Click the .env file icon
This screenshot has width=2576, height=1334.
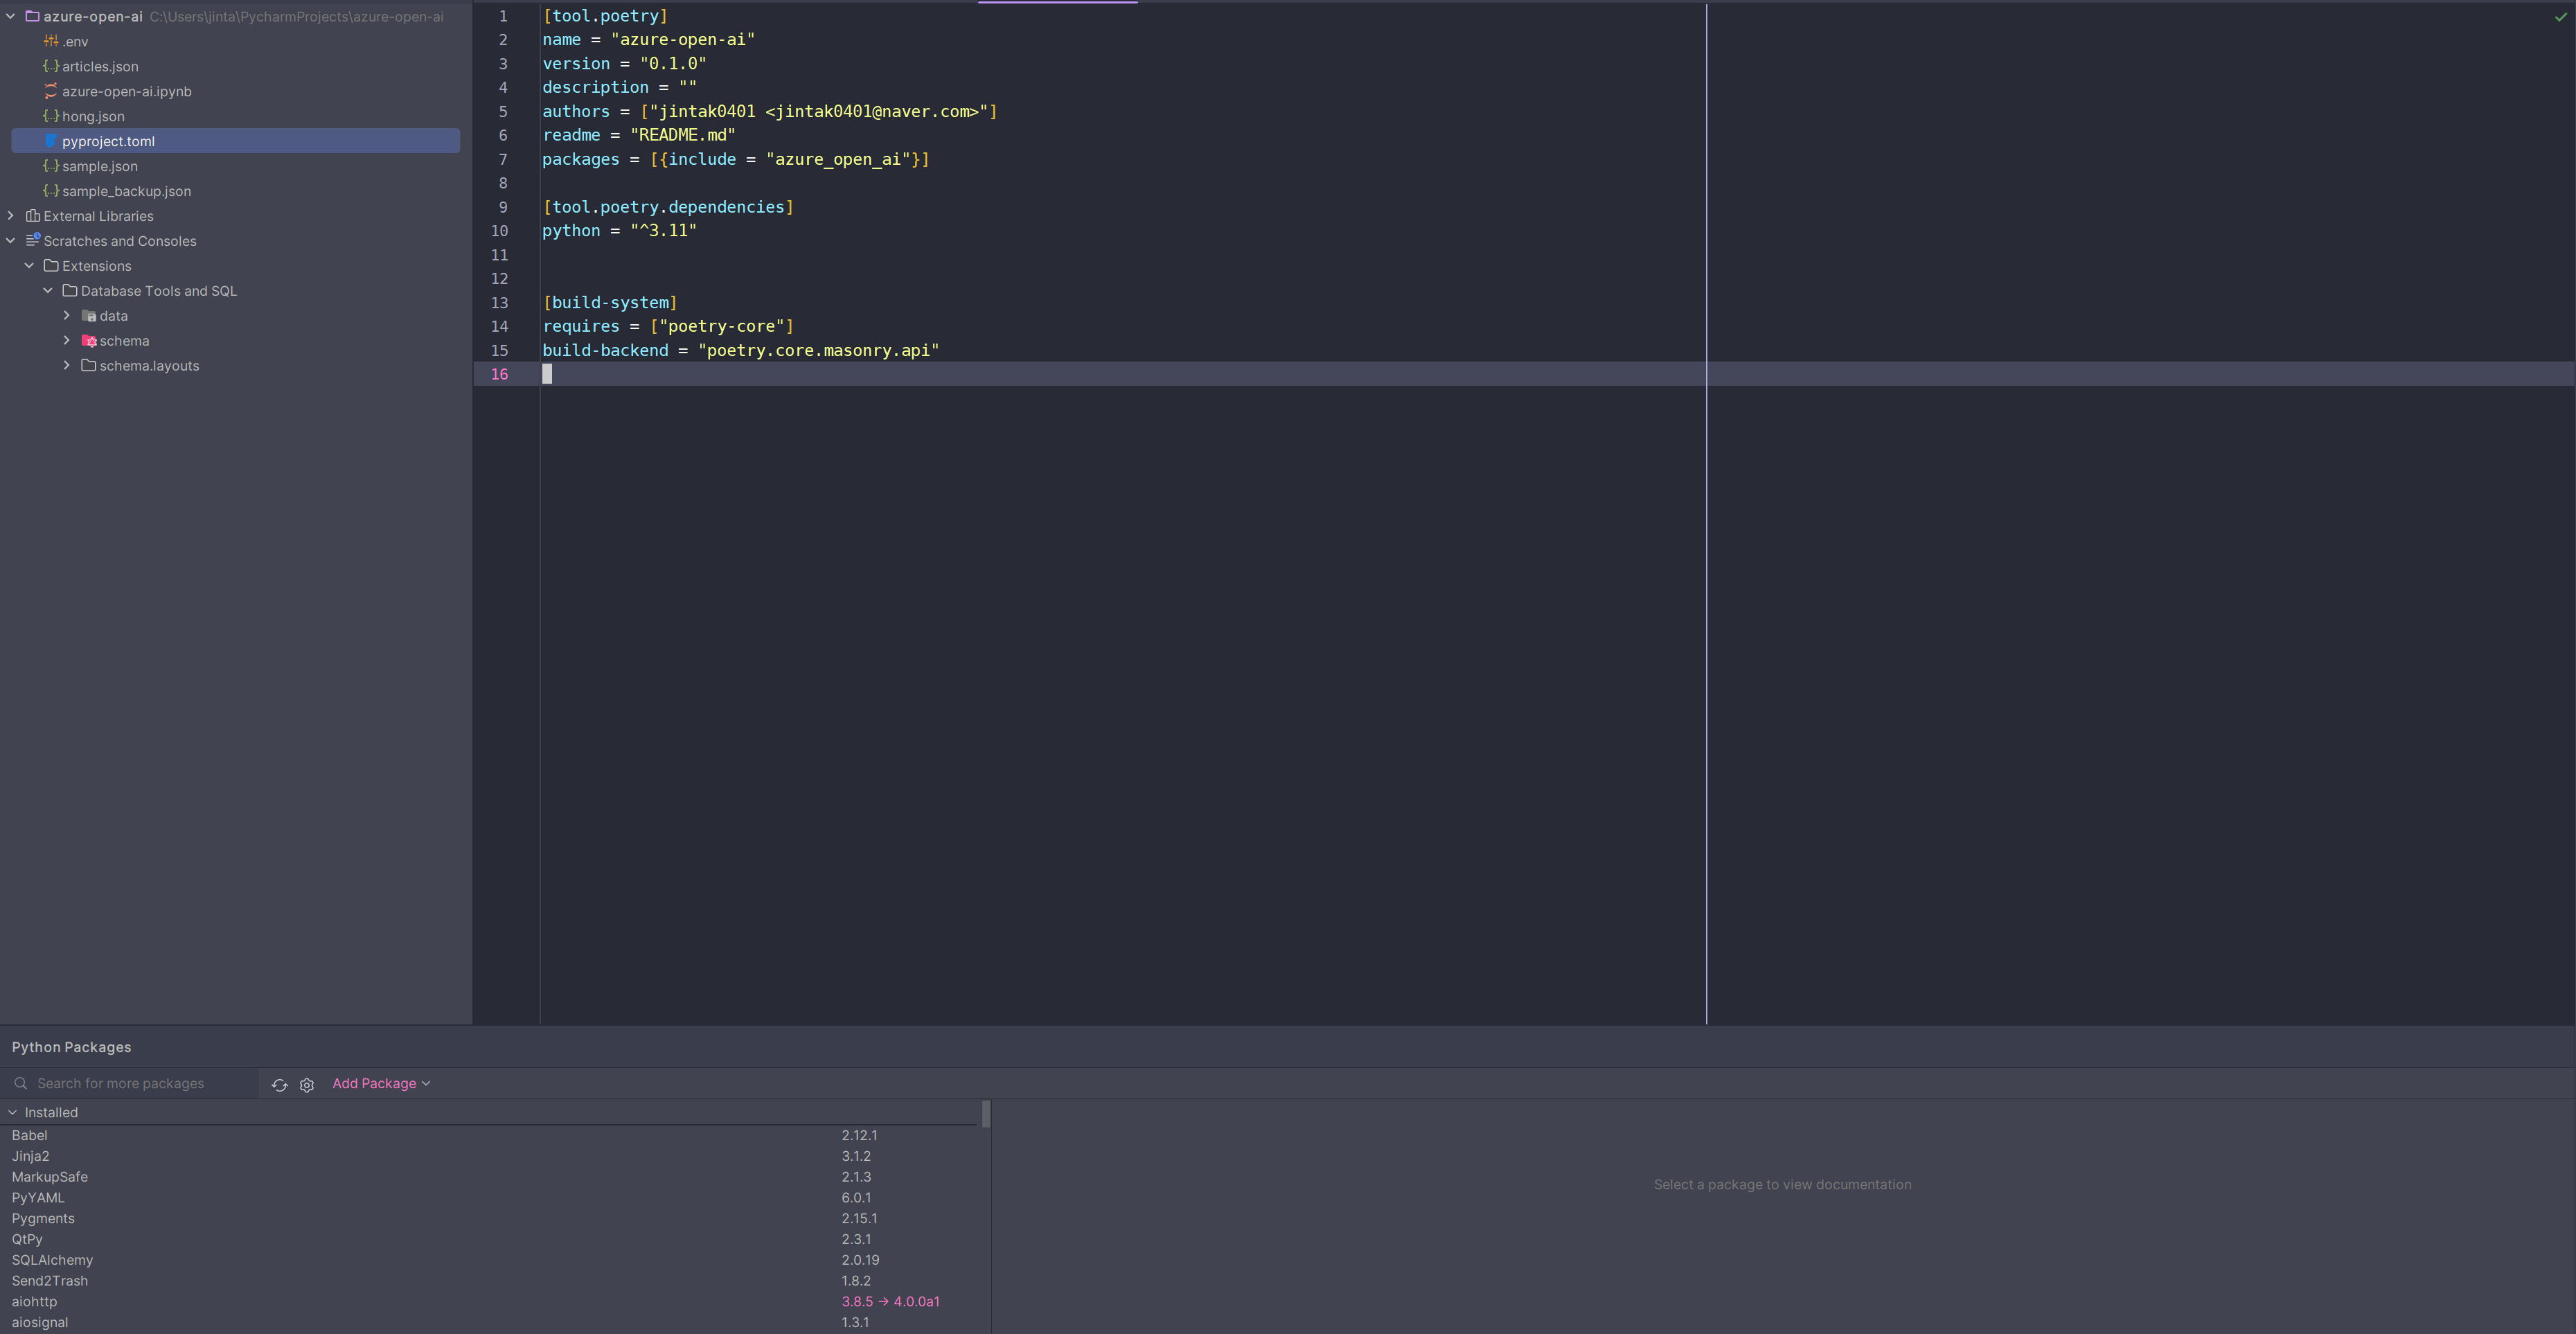click(50, 41)
